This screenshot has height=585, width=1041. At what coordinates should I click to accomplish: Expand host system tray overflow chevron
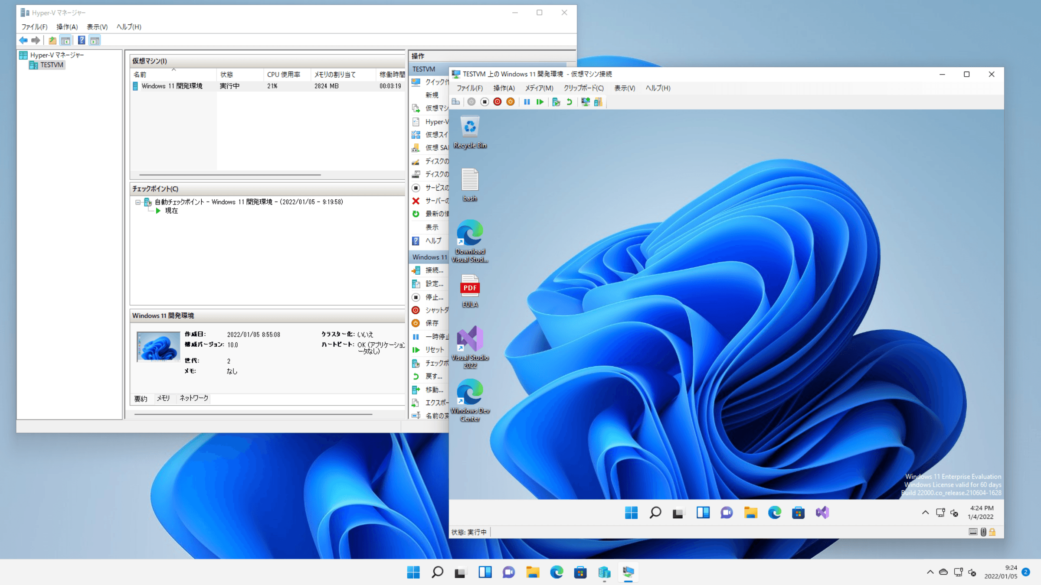click(930, 572)
